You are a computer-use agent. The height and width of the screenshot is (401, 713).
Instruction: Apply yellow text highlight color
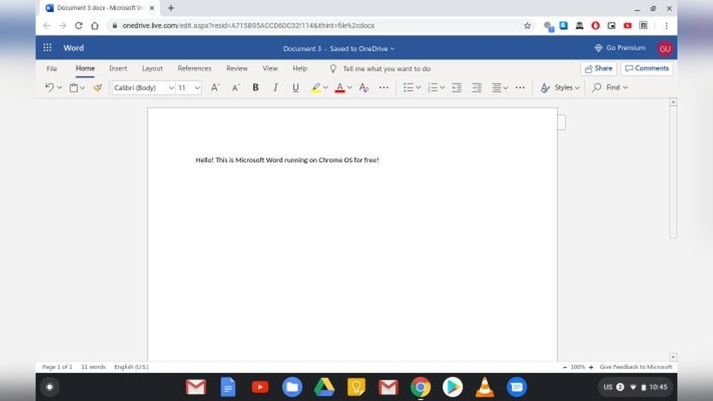coord(316,88)
